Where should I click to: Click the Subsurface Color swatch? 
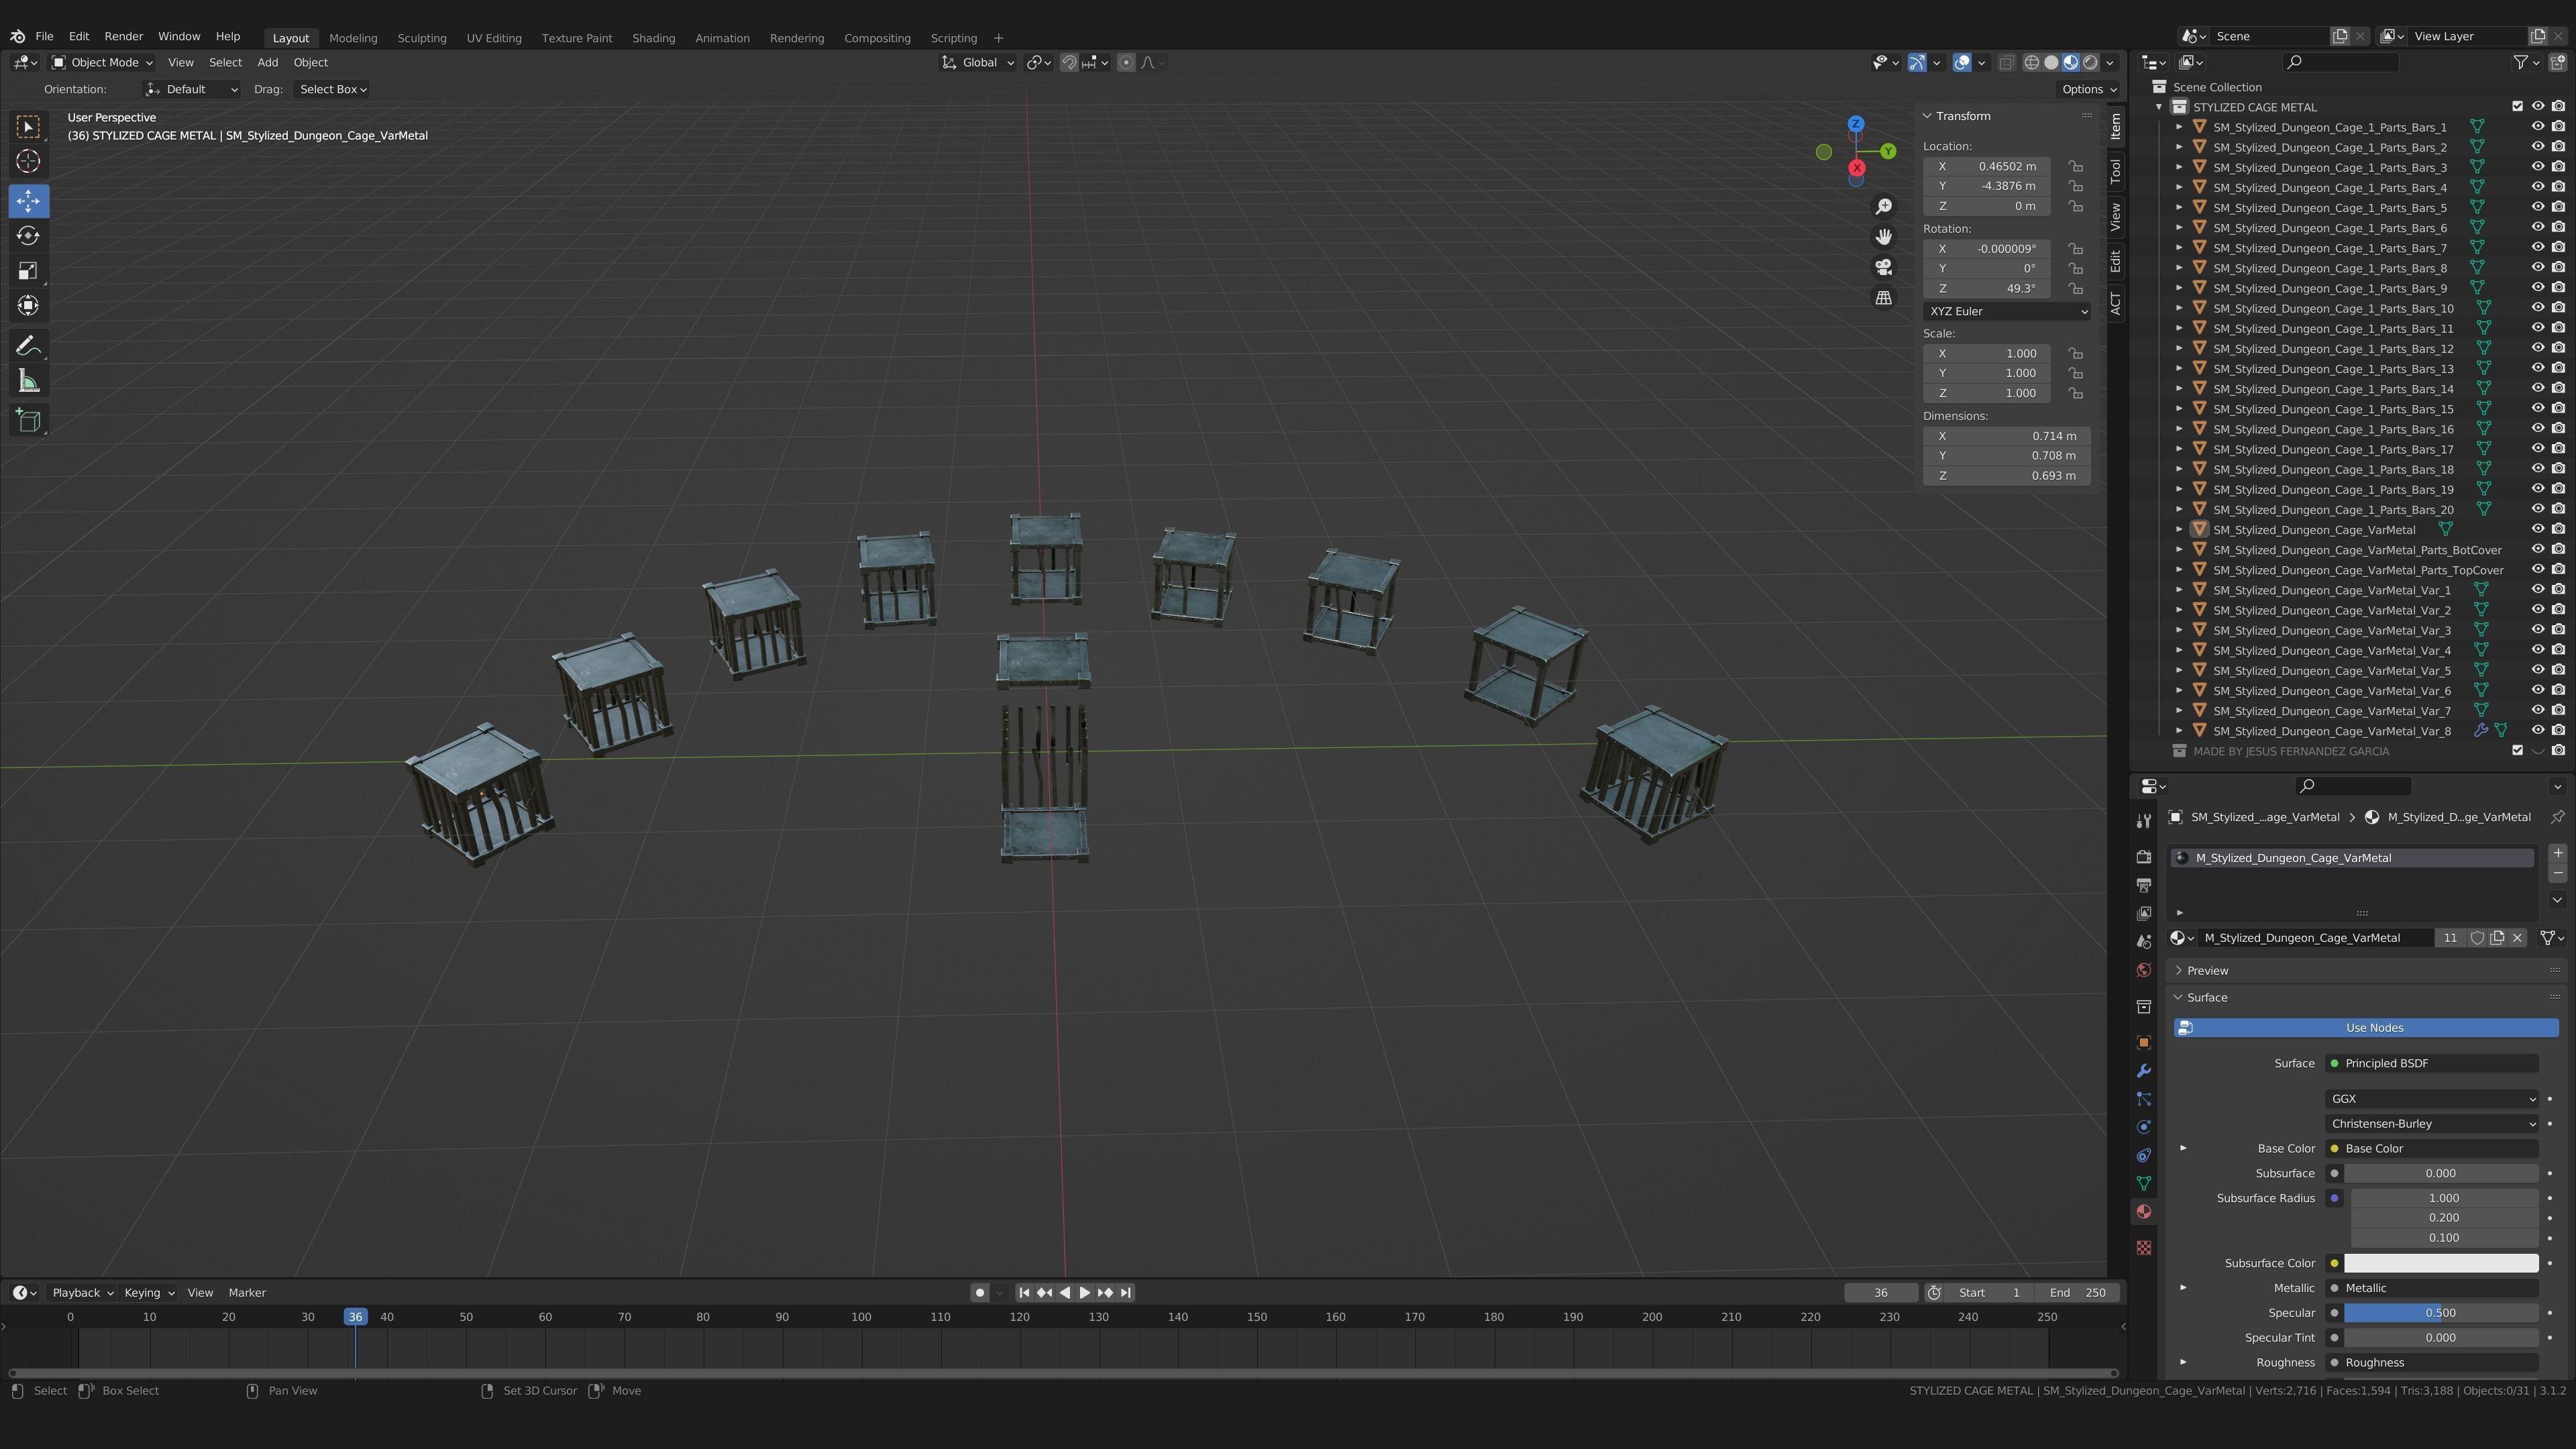tap(2440, 1263)
